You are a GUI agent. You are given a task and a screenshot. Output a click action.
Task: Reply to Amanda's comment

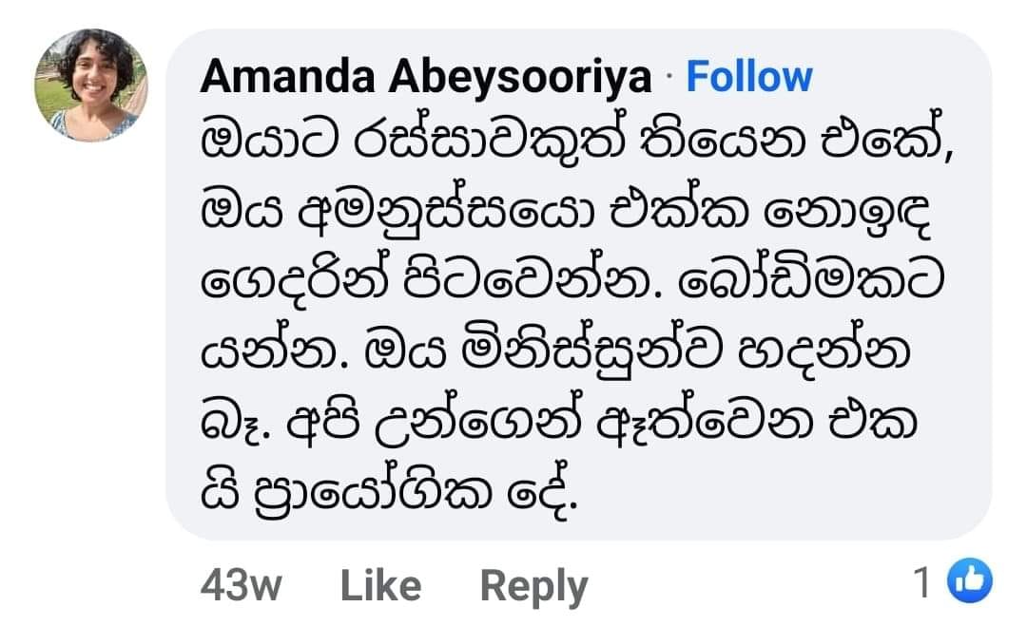click(533, 587)
